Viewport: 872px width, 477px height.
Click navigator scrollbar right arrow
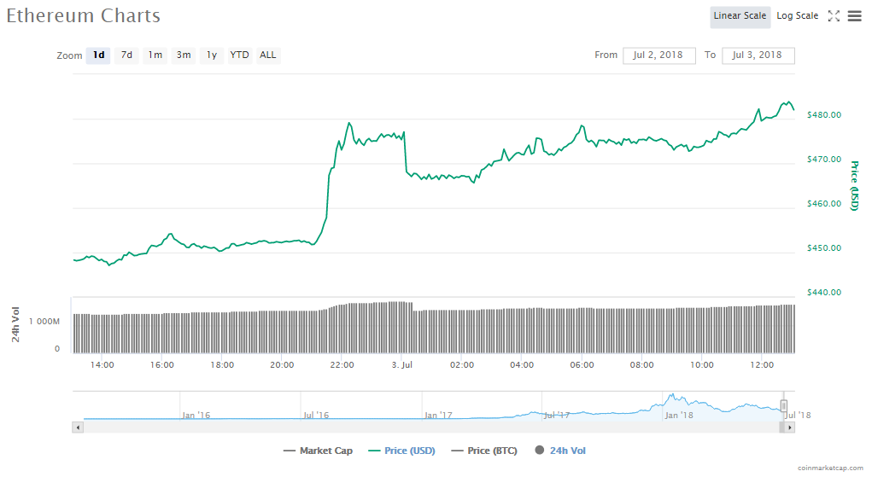(x=790, y=427)
